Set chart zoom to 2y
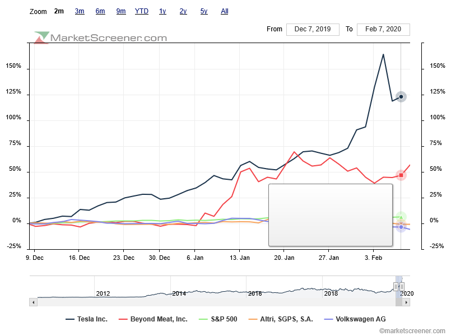Viewport: 451px width, 336px height. (183, 11)
